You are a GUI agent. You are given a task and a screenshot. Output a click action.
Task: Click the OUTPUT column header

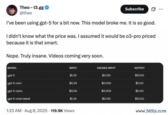point(139,68)
